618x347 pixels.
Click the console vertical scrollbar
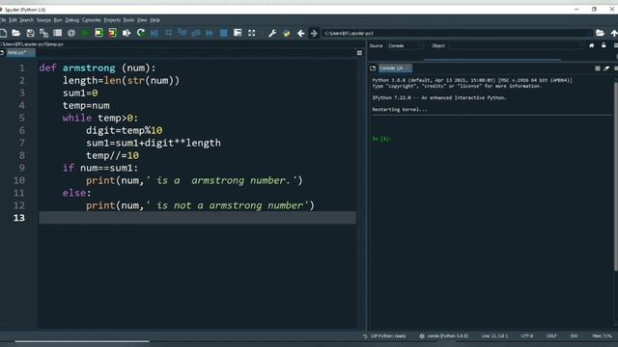[616, 176]
